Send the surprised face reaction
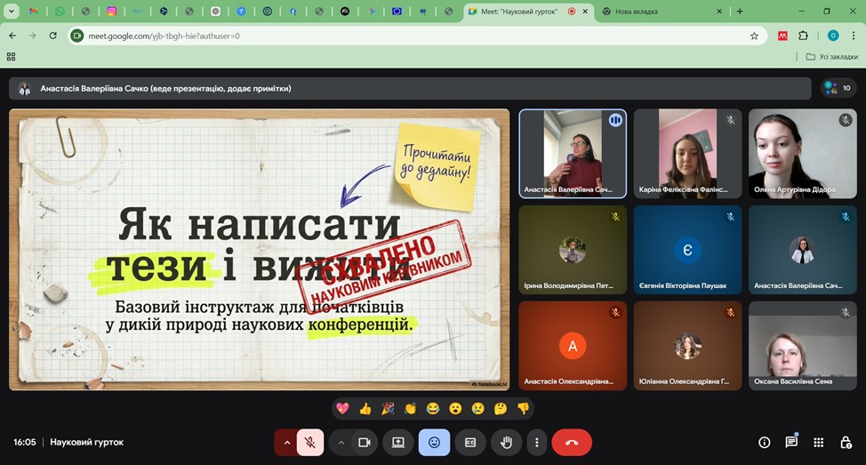866x465 pixels. pos(455,409)
